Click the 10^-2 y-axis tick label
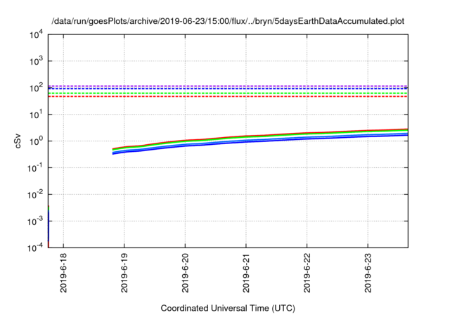This screenshot has width=450, height=315. [35, 194]
